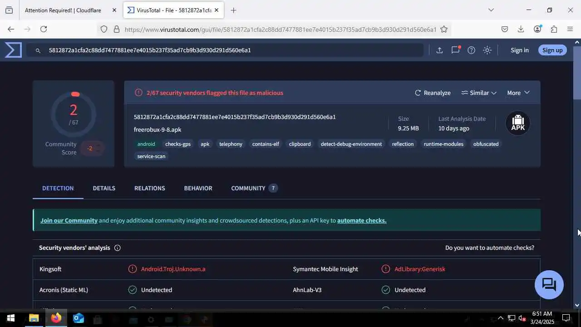Switch to the RELATIONS tab
Viewport: 581px width, 327px height.
(x=149, y=188)
